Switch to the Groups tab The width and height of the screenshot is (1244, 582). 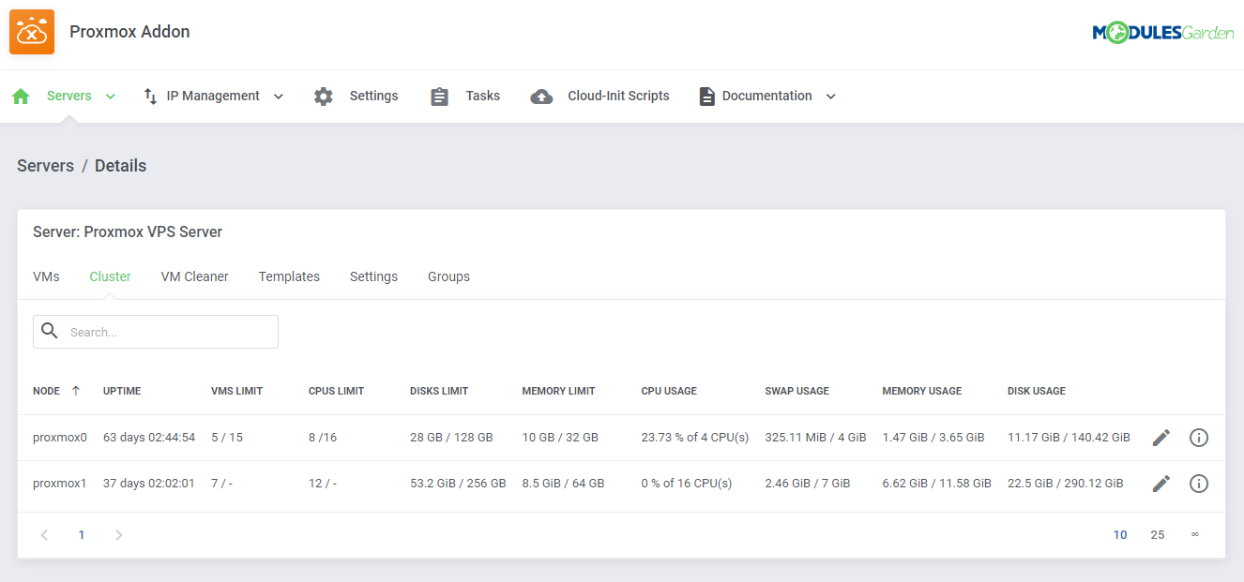coord(448,276)
